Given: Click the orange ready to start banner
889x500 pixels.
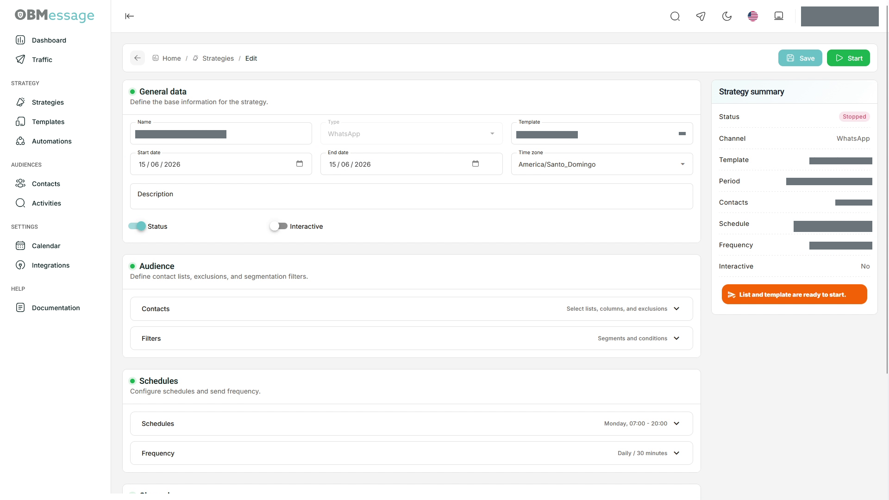Looking at the screenshot, I should click(794, 294).
